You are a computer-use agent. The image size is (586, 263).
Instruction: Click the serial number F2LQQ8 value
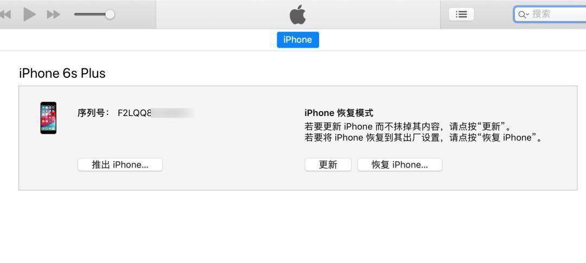pos(135,113)
